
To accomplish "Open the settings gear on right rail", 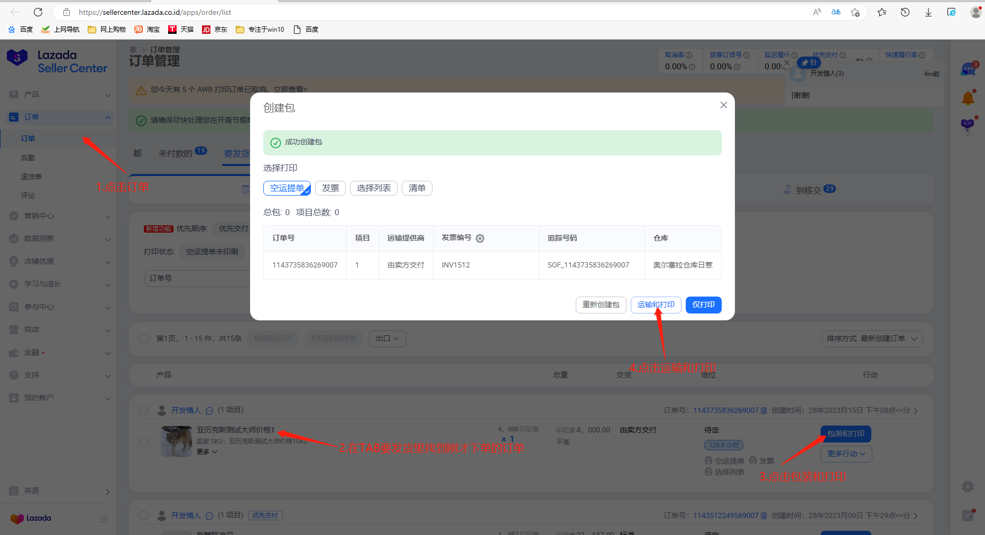I will pos(968,487).
